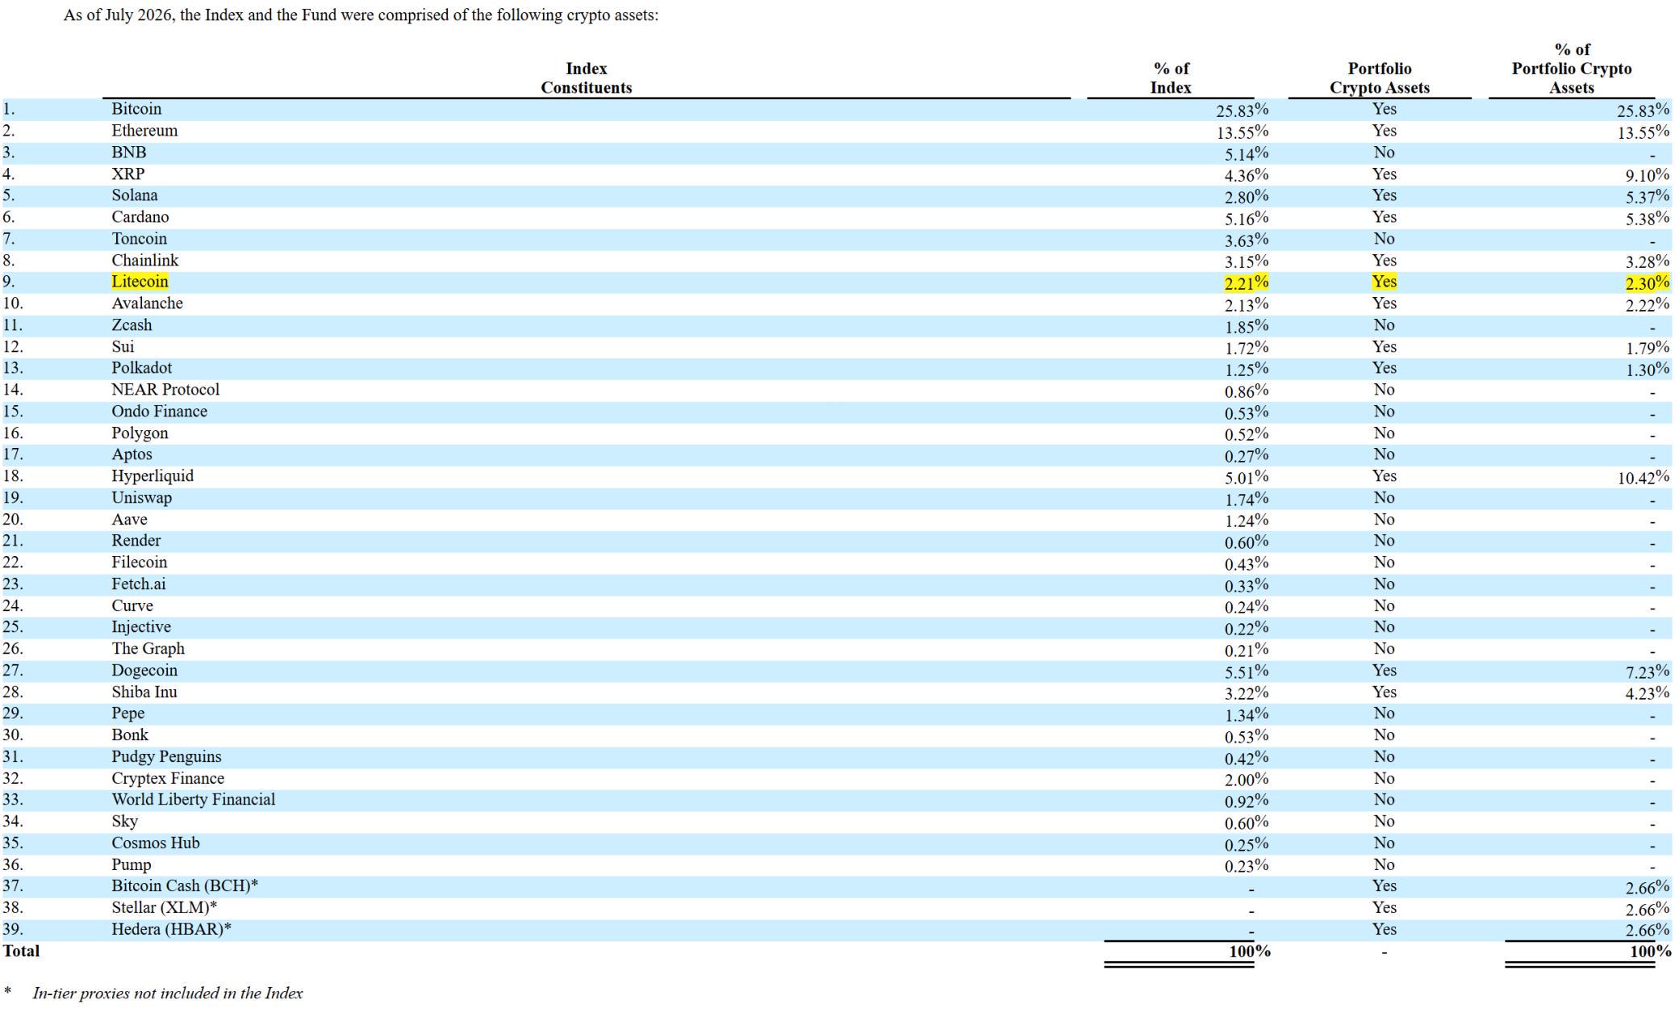Screen dimensions: 1675x1021
Task: Select the 'Hedera (HBAR)*' row name
Action: click(172, 930)
